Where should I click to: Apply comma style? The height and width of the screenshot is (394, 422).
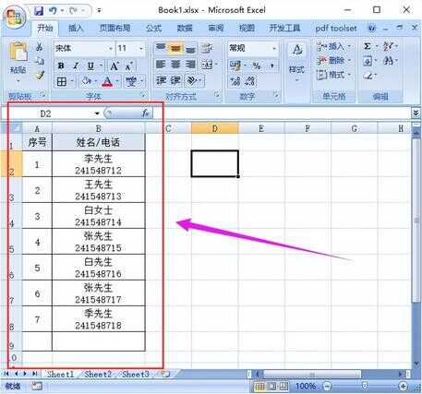(271, 66)
